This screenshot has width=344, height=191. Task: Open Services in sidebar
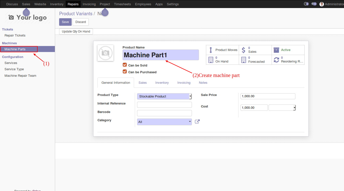[x=11, y=63]
